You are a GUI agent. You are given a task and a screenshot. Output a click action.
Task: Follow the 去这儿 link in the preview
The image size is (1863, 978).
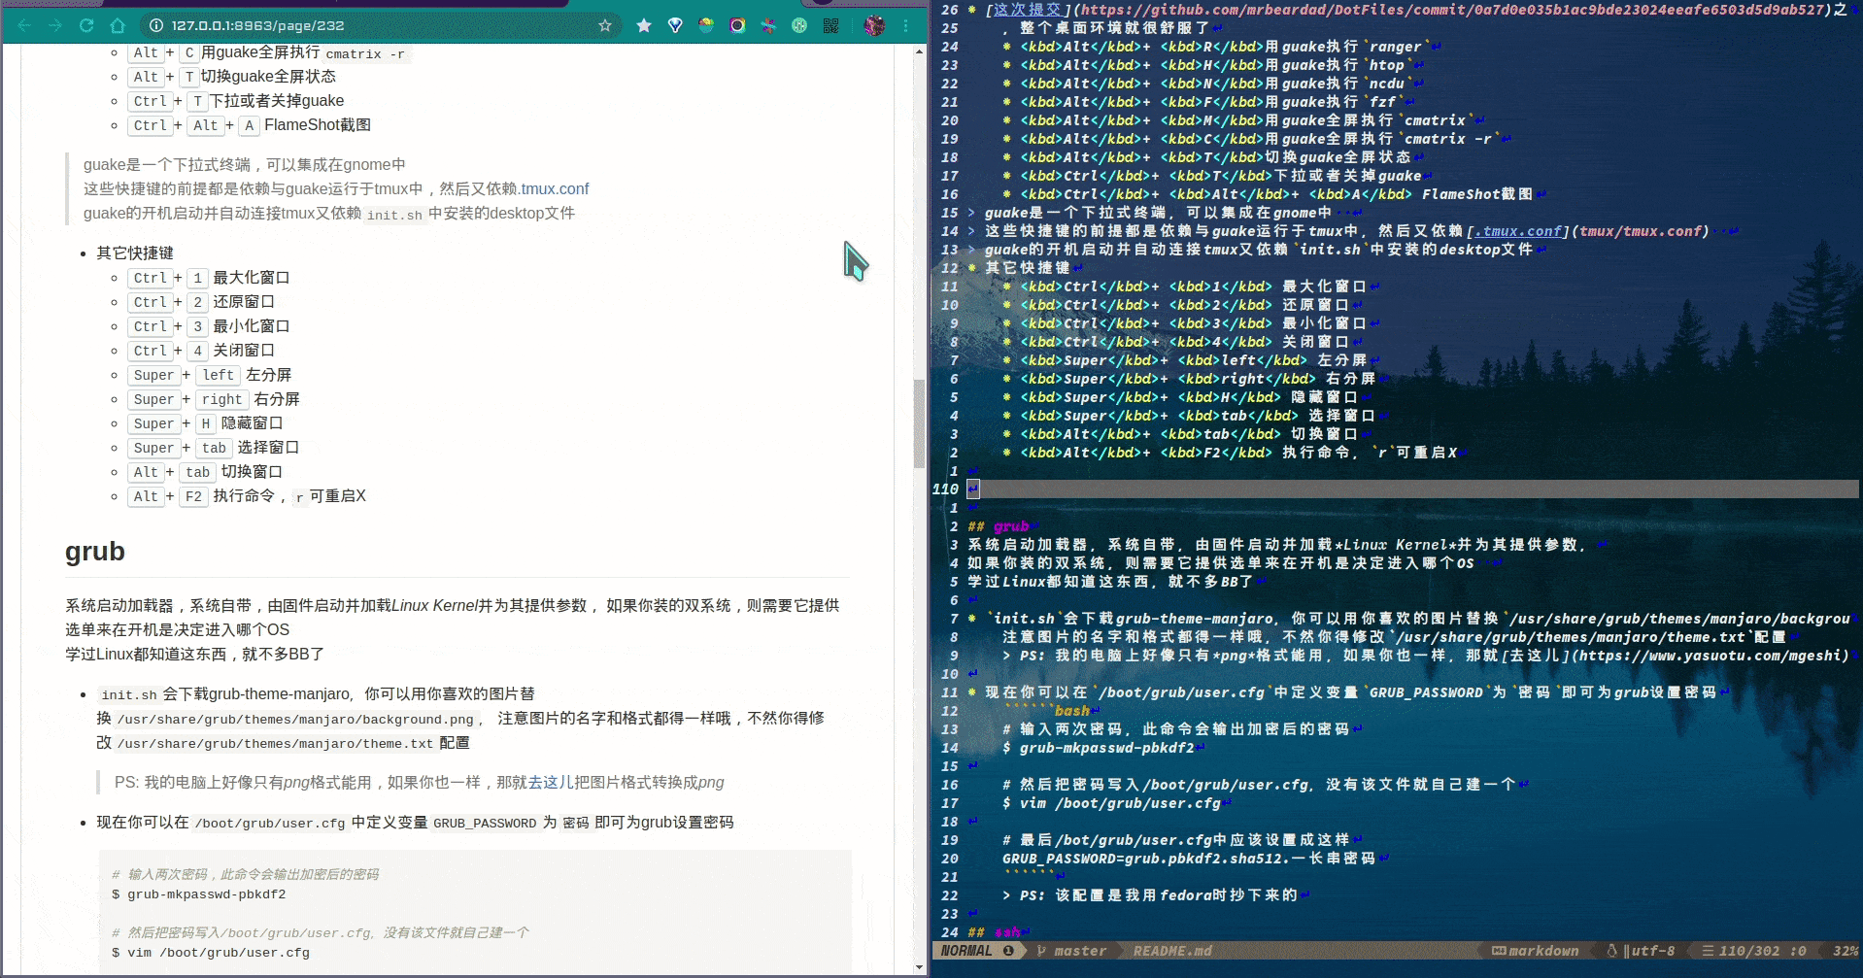pos(551,782)
